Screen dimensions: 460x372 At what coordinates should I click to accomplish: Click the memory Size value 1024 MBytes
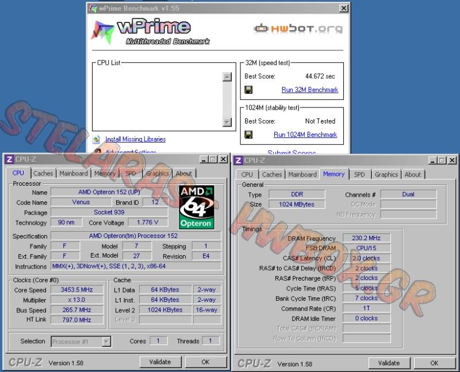click(x=297, y=205)
